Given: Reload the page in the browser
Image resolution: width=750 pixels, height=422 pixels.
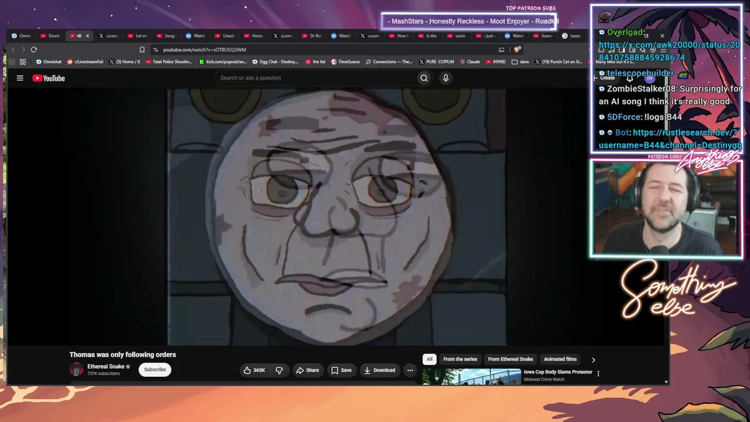Looking at the screenshot, I should (x=34, y=50).
